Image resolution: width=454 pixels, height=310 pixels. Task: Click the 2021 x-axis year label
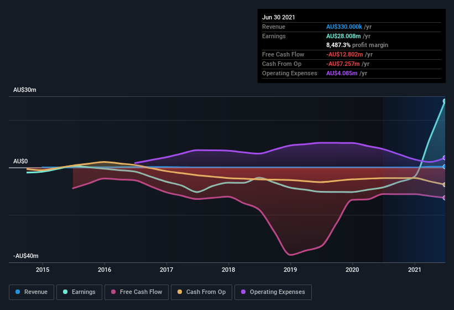click(415, 270)
